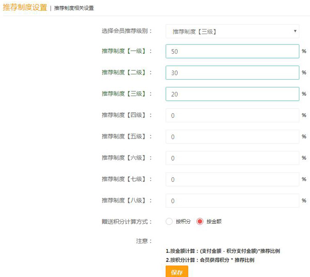Click the 二级 percentage input showing 30
Screen dimensions: 310x277
(232, 73)
